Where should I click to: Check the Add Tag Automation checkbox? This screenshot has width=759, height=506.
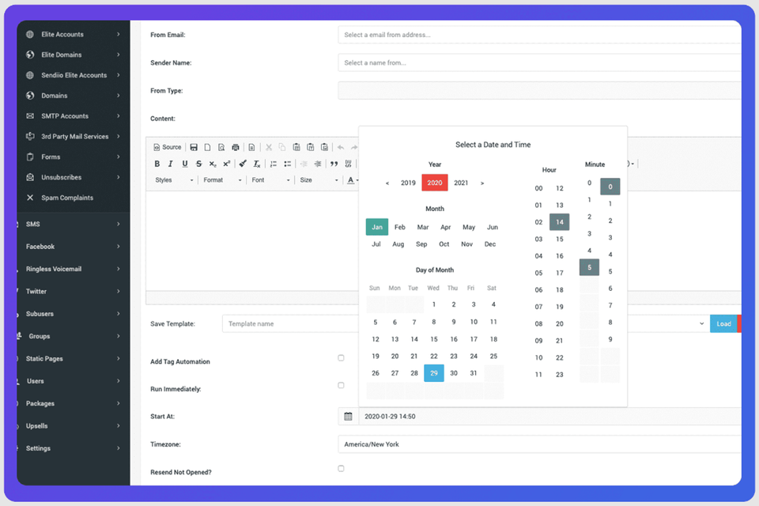[x=342, y=358]
